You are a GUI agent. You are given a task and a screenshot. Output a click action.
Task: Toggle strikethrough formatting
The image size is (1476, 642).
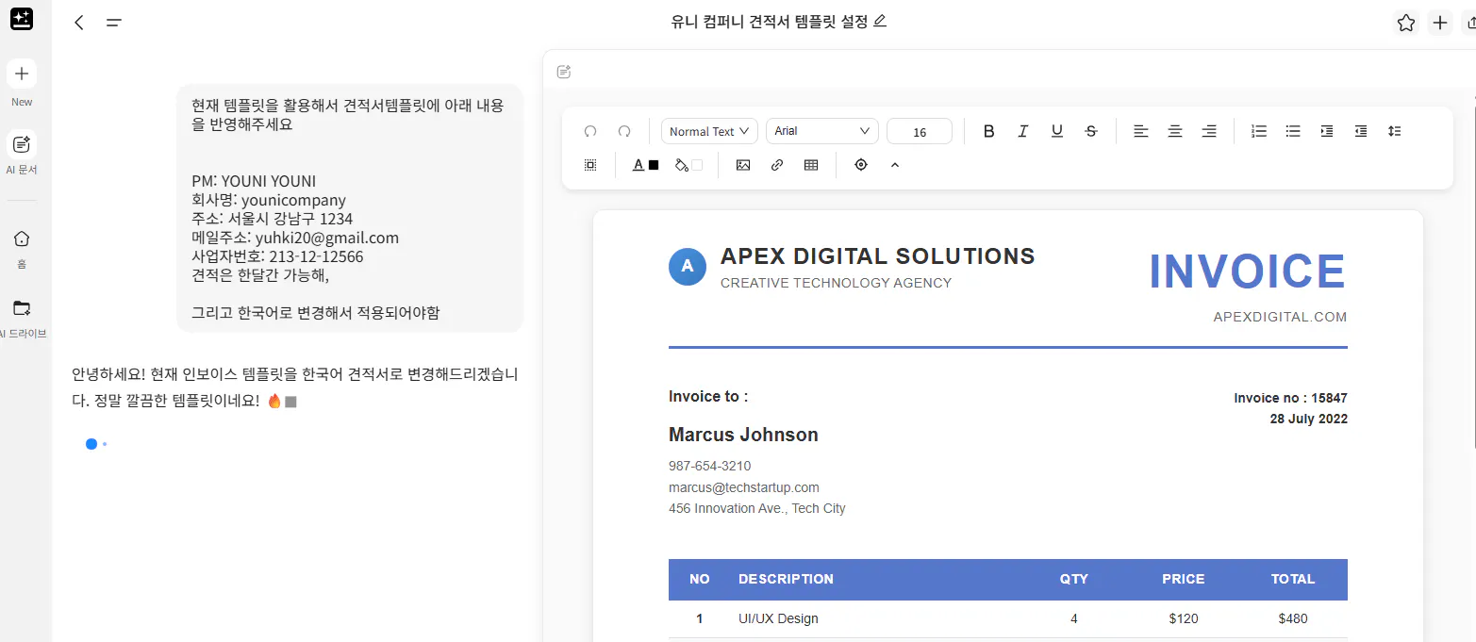pos(1091,131)
